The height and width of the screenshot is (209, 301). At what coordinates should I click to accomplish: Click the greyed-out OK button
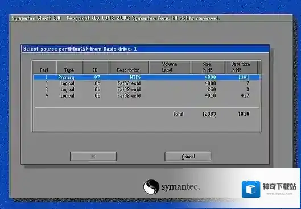(x=93, y=157)
